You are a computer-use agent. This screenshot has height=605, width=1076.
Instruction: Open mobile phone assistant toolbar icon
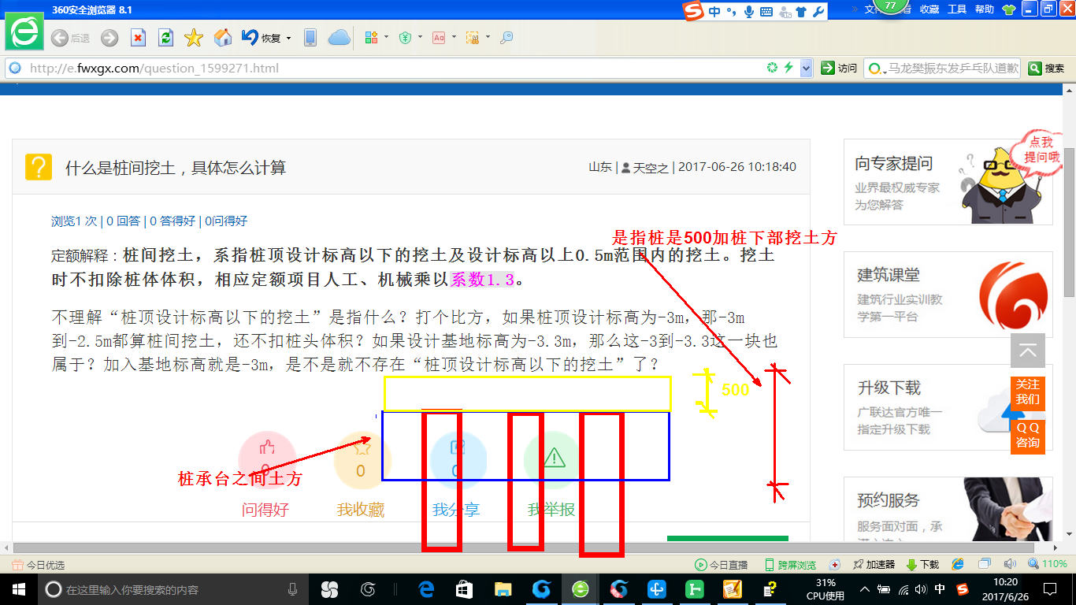tap(310, 38)
